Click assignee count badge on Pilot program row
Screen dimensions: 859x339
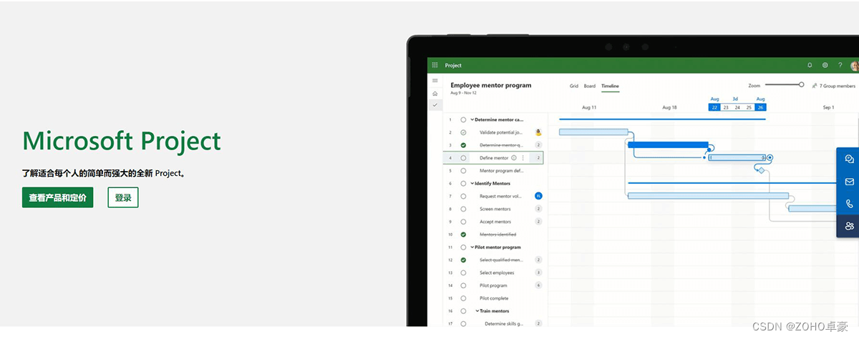click(x=538, y=285)
